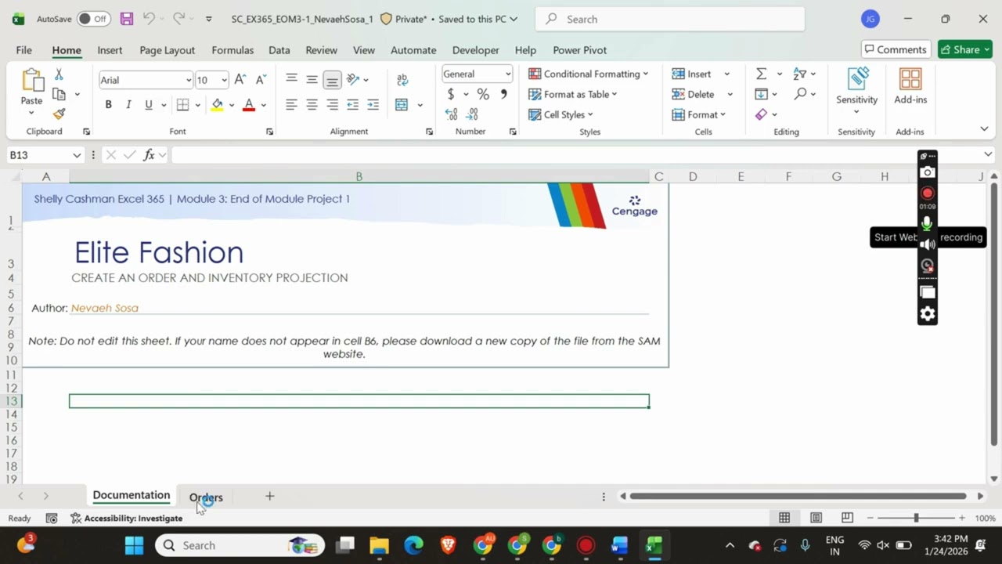This screenshot has height=564, width=1002.
Task: Open the font size dropdown
Action: [224, 80]
